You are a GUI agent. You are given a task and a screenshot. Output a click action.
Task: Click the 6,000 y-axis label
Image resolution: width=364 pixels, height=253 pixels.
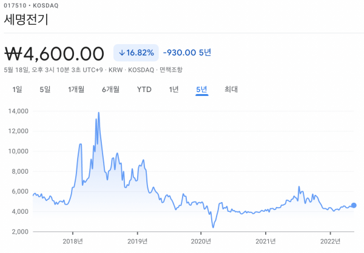[20, 191]
